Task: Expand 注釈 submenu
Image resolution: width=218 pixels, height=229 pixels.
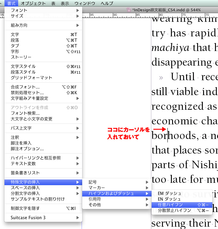Action: pos(43,137)
